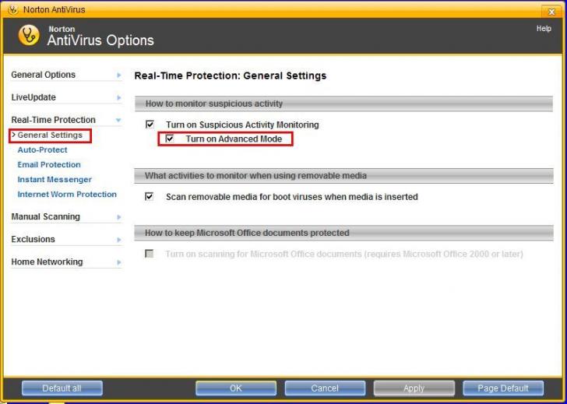Uncheck Turn on Advanced Mode
This screenshot has width=567, height=404.
[170, 139]
